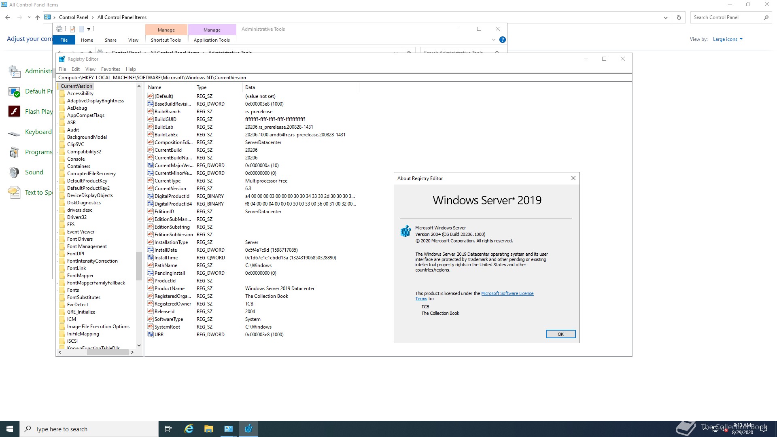Open the File menu in Registry Editor

click(62, 69)
